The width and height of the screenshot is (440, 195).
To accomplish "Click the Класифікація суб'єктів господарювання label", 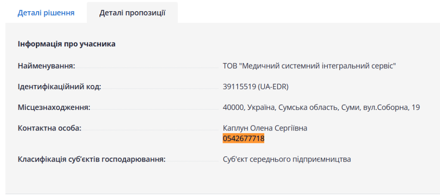I will tap(92, 159).
